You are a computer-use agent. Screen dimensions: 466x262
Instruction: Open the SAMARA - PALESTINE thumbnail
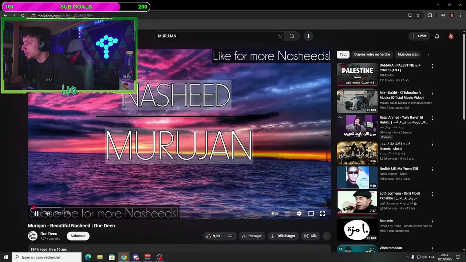(357, 75)
